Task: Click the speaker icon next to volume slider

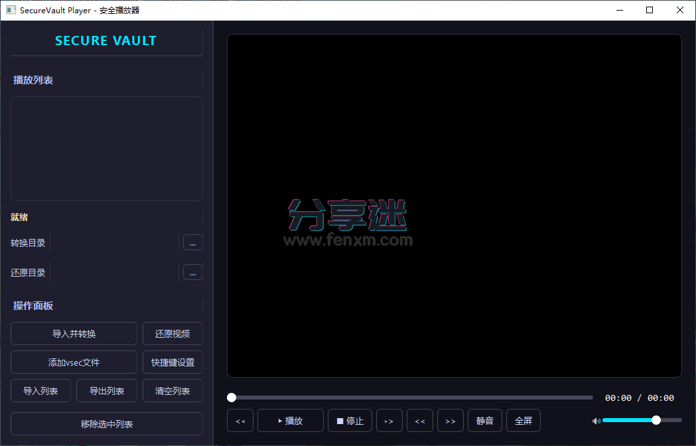Action: point(596,420)
